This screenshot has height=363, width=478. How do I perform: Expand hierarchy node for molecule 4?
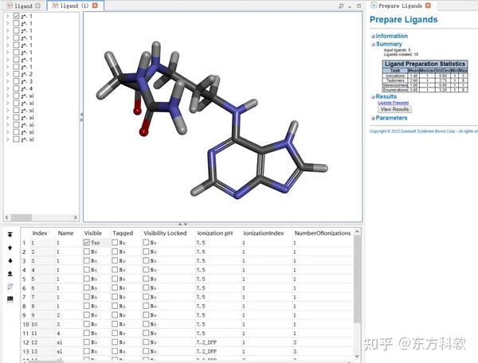(x=8, y=88)
